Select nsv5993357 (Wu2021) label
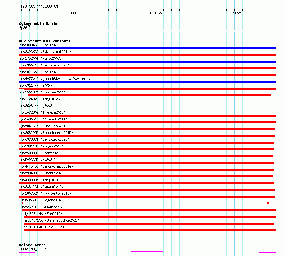 [37, 160]
